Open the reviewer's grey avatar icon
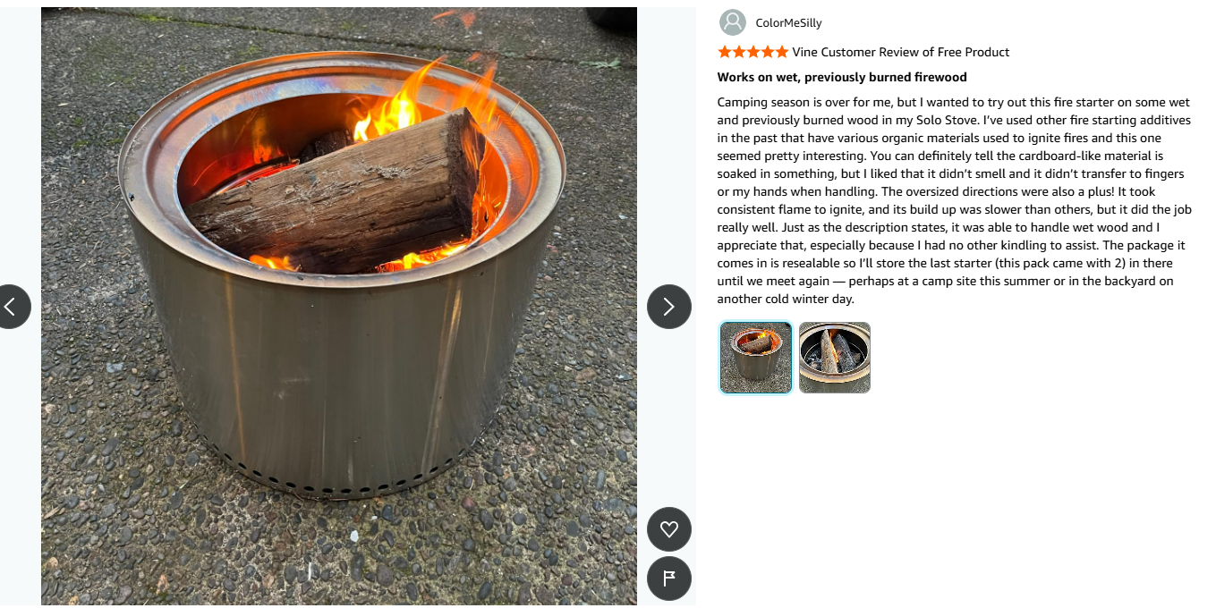 pyautogui.click(x=733, y=22)
